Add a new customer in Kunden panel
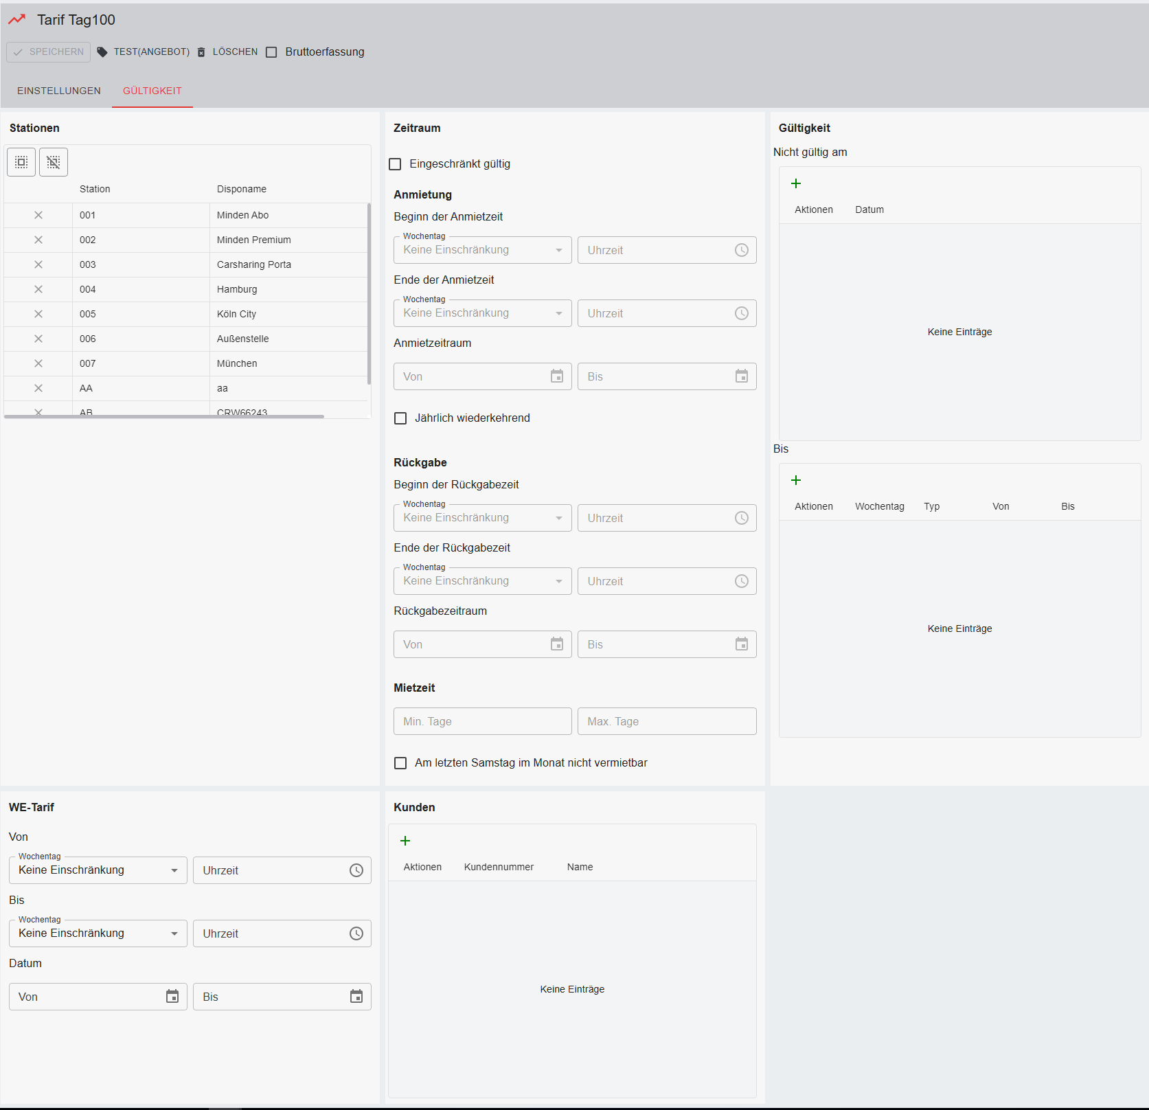This screenshot has width=1149, height=1110. pos(405,841)
